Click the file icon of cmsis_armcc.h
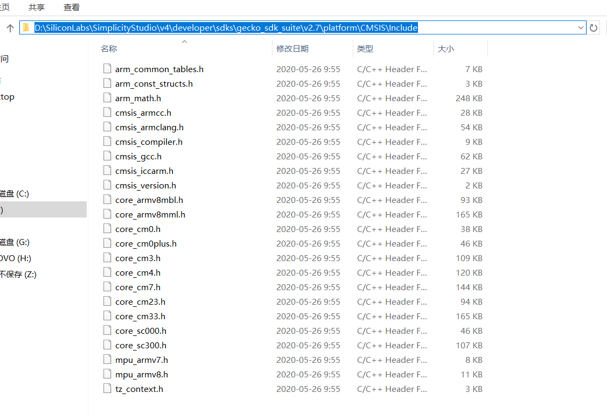The width and height of the screenshot is (607, 414). pos(107,112)
